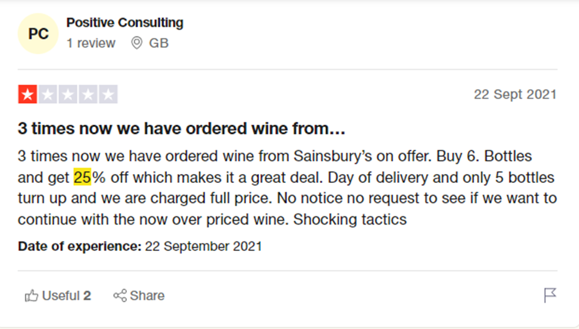The width and height of the screenshot is (579, 329).
Task: Click the red first rating star
Action: [27, 94]
